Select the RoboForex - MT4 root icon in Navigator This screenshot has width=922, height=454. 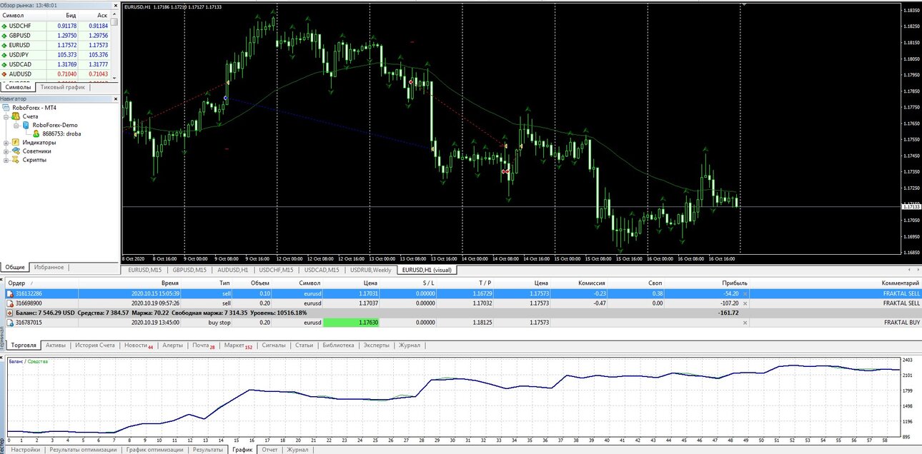[7, 107]
